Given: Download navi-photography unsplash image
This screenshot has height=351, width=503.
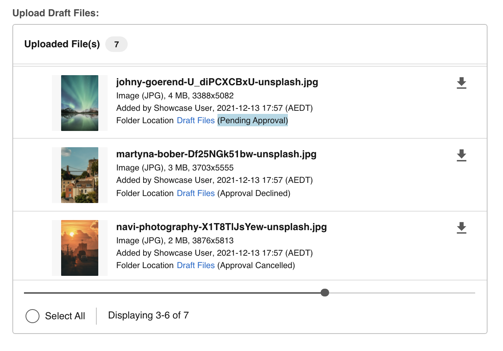Looking at the screenshot, I should coord(461,228).
